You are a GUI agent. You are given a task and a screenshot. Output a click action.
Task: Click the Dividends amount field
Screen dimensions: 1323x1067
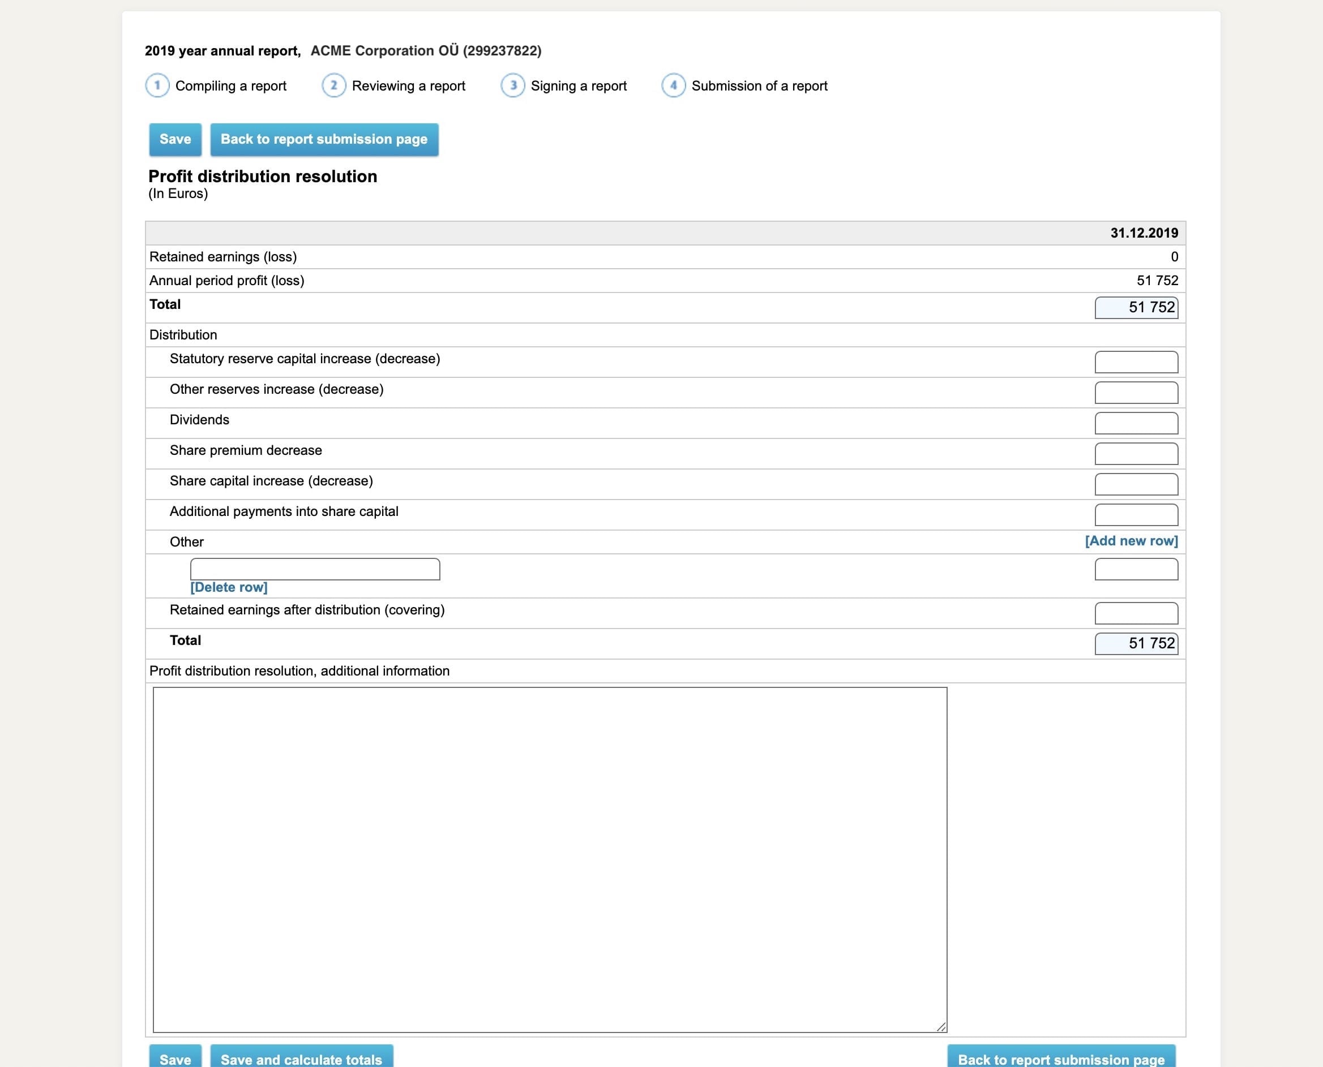coord(1136,423)
